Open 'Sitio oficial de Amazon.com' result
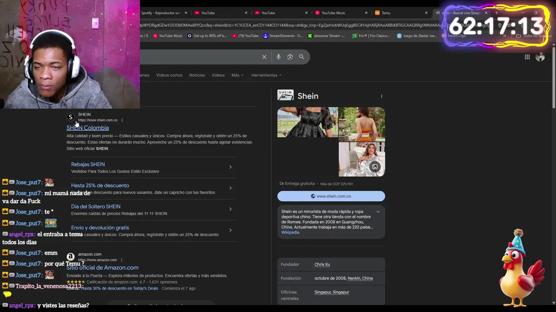 pos(103,268)
